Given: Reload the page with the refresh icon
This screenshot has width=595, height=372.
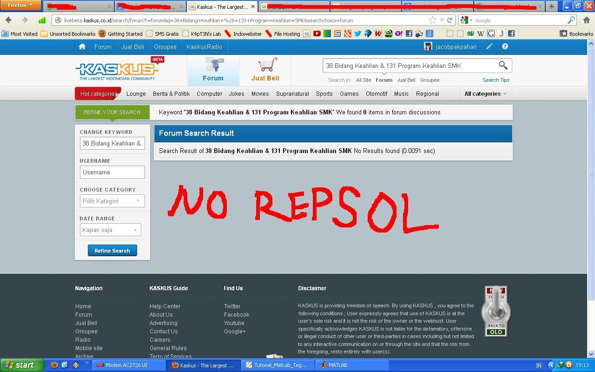Looking at the screenshot, I should [x=450, y=20].
